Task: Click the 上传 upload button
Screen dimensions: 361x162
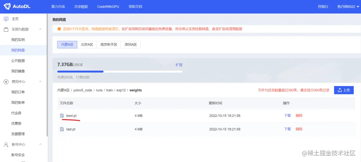Action: coord(344,90)
